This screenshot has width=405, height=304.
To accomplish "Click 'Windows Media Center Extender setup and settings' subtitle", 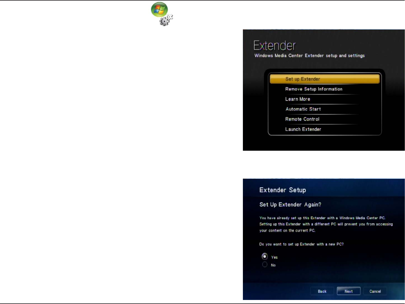I will click(309, 56).
